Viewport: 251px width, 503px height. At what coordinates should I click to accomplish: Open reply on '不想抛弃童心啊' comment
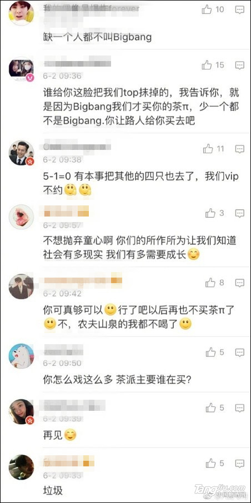[239, 213]
